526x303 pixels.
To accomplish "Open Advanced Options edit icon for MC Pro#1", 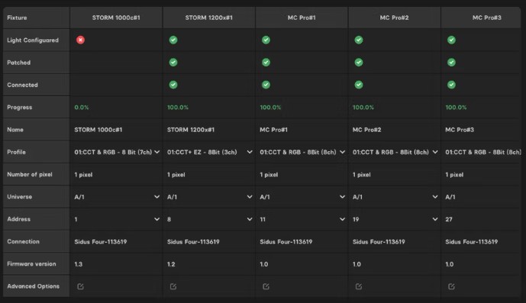I will click(266, 286).
